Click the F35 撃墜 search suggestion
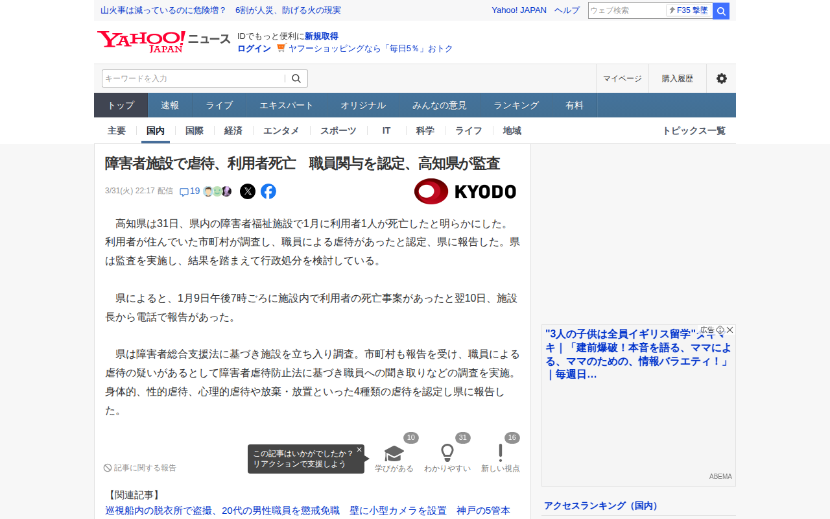Screen dimensions: 830x519 point(689,10)
